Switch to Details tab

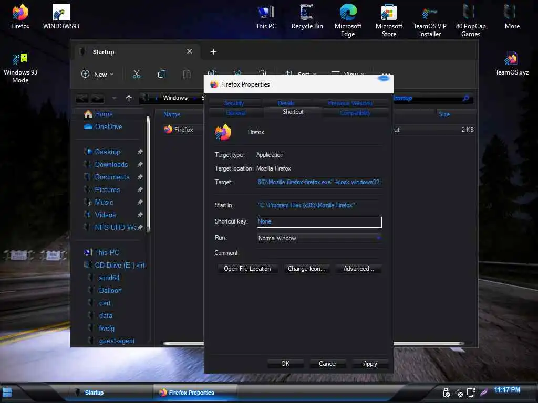[x=286, y=103]
